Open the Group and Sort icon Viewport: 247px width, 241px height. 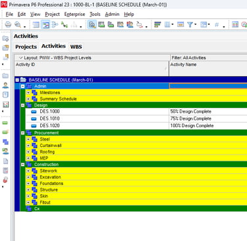point(157,24)
